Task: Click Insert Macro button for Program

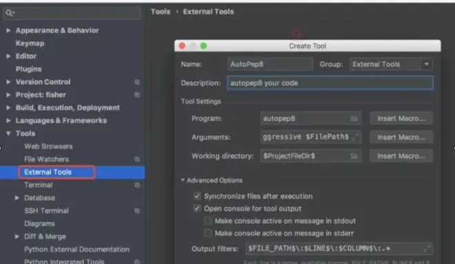Action: (401, 118)
